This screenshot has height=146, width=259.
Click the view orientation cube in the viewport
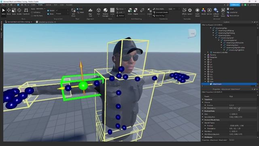[192, 33]
